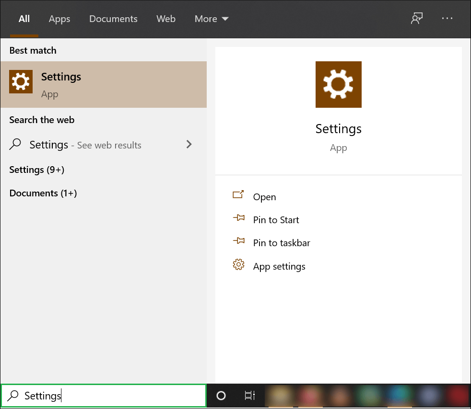Image resolution: width=471 pixels, height=409 pixels.
Task: Switch to the All tab
Action: coord(24,19)
